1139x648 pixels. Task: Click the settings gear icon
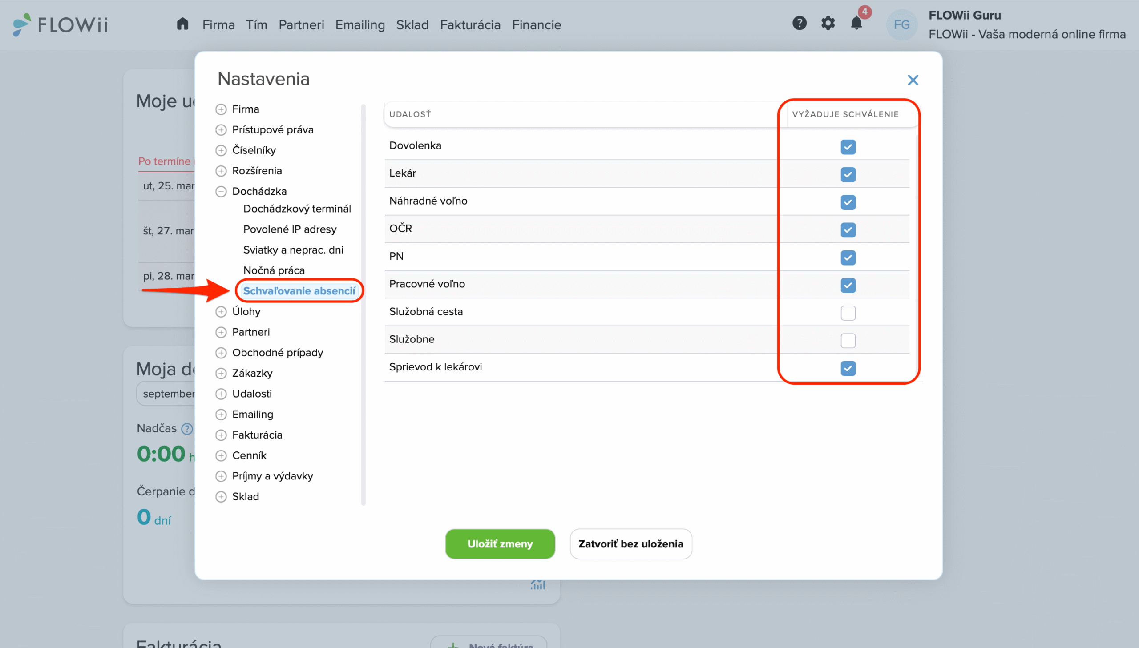coord(828,23)
